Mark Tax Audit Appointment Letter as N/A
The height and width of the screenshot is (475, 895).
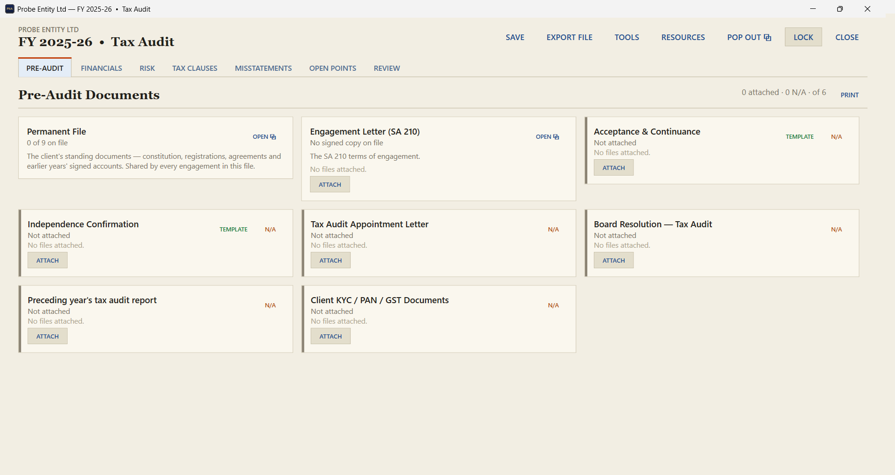(553, 230)
